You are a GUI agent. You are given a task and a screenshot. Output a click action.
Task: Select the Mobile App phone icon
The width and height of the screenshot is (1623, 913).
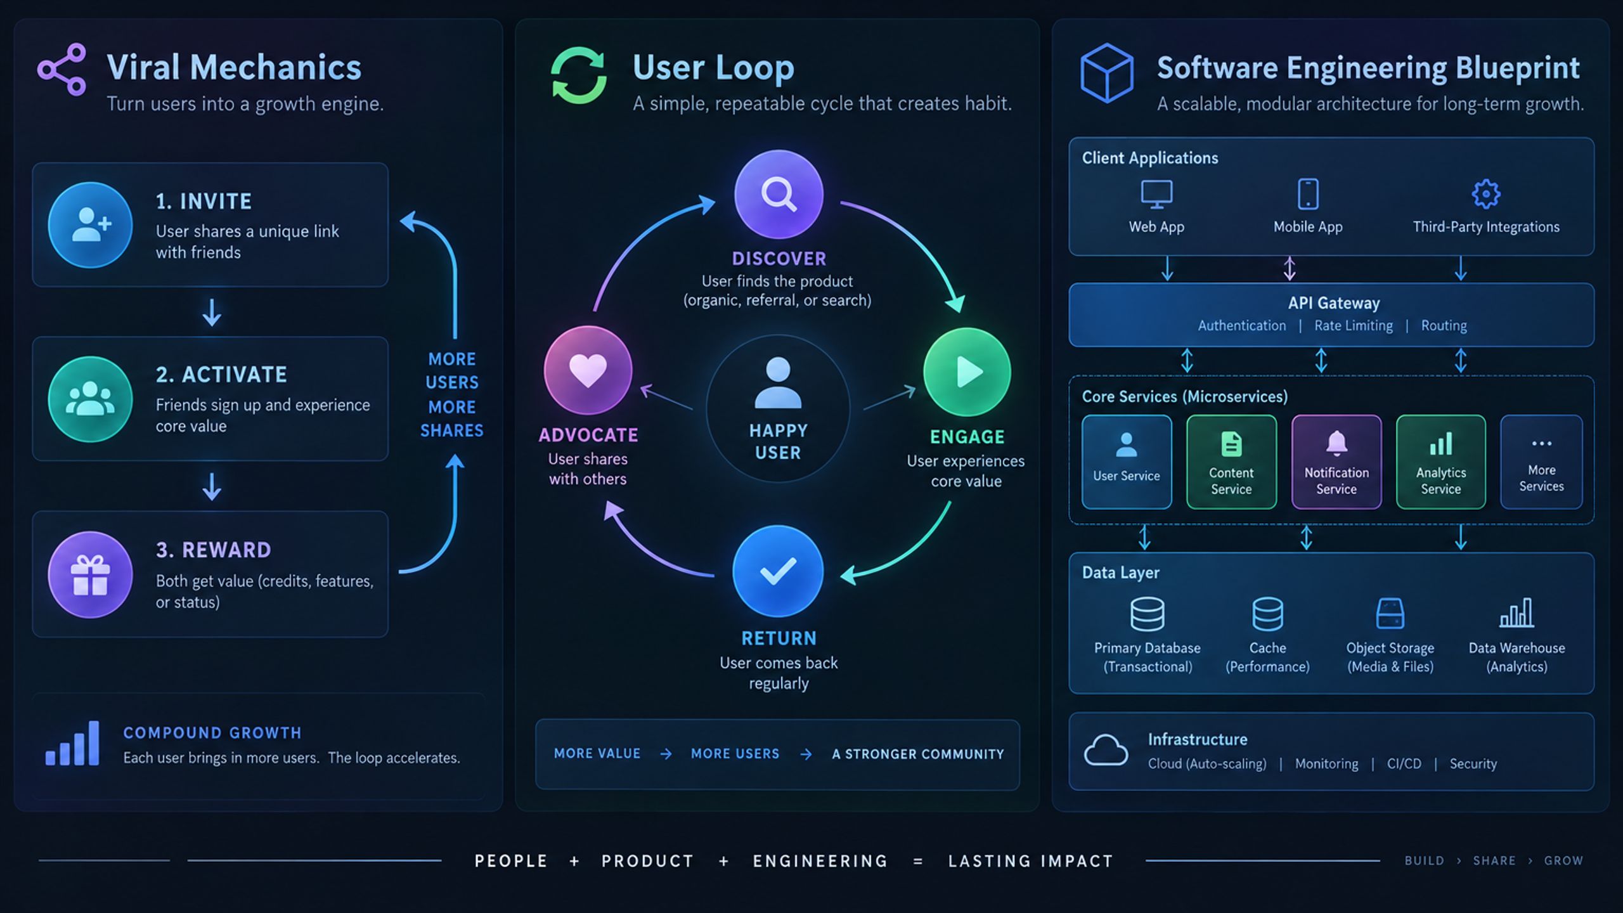pos(1308,194)
